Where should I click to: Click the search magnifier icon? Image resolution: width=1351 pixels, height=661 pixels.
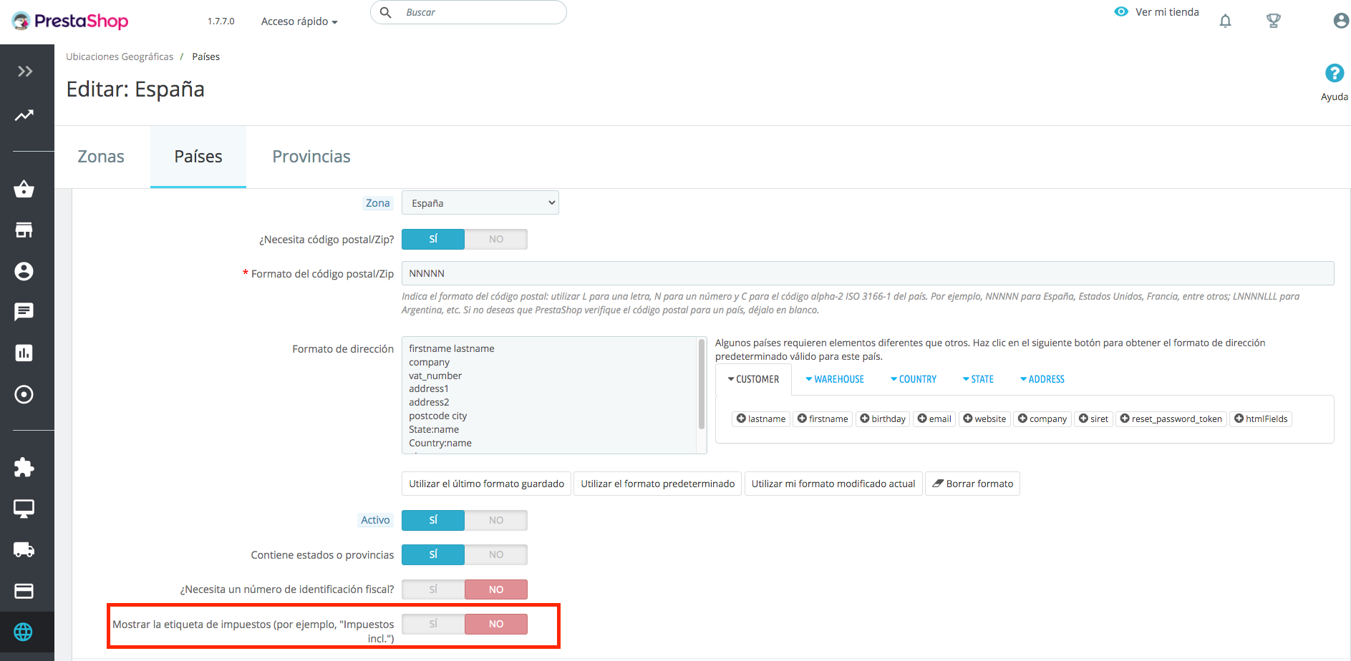[385, 12]
